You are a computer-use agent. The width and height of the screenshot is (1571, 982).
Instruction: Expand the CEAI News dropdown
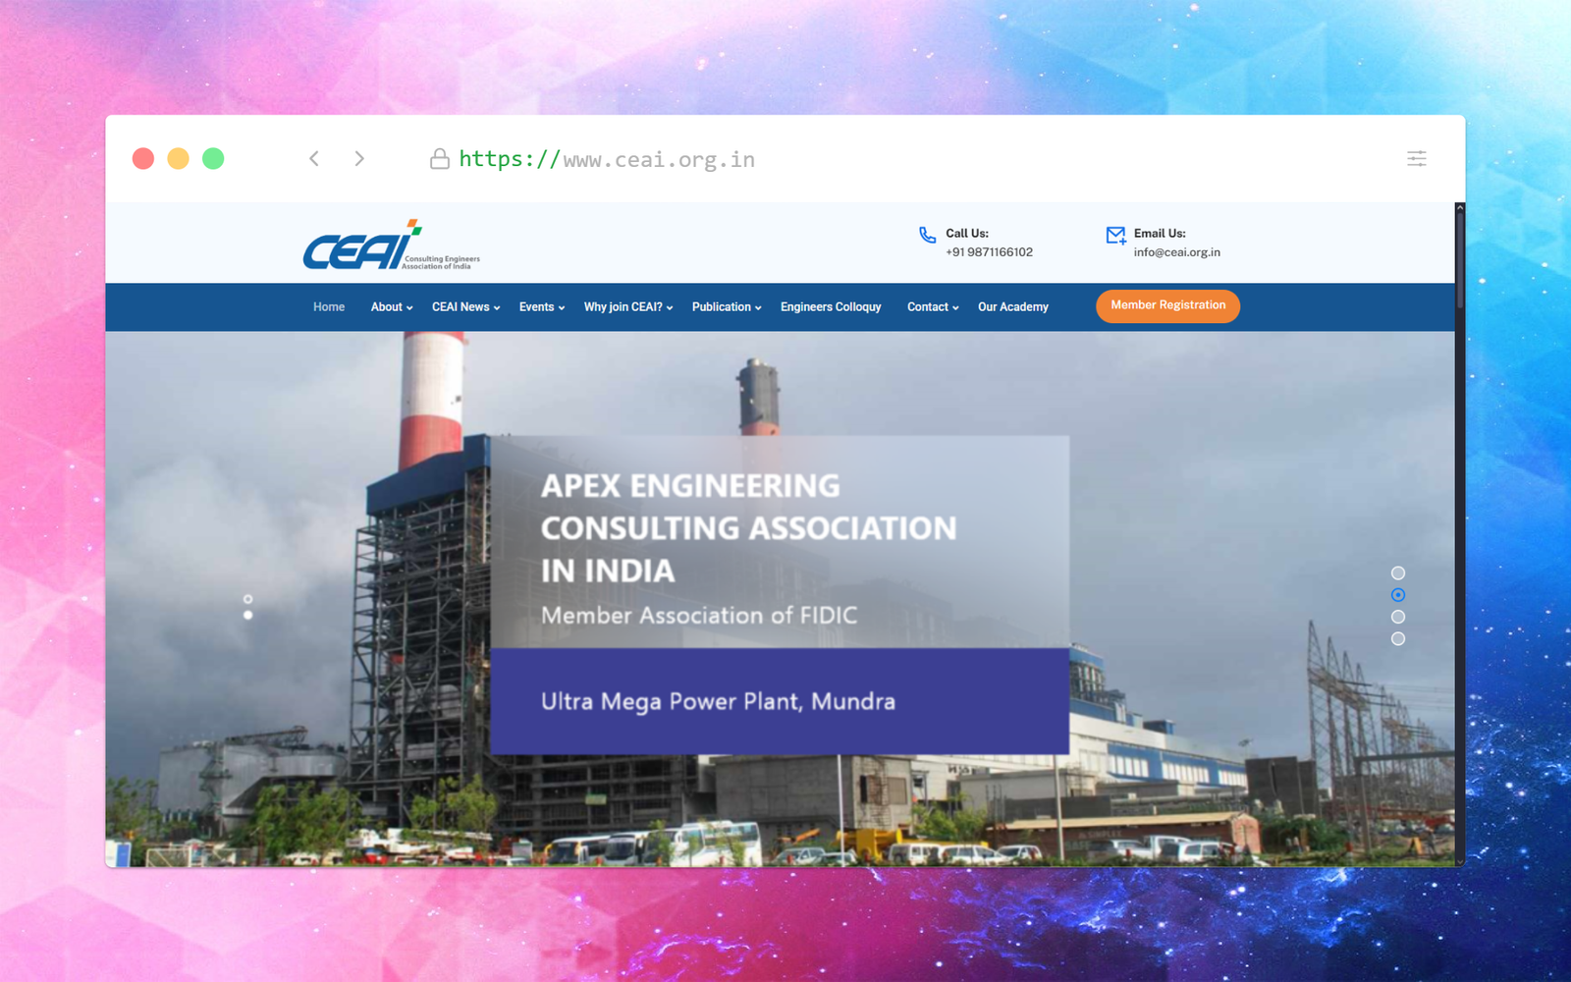click(465, 307)
